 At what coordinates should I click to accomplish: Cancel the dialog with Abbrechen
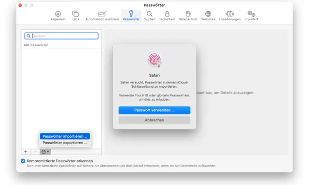coord(154,120)
